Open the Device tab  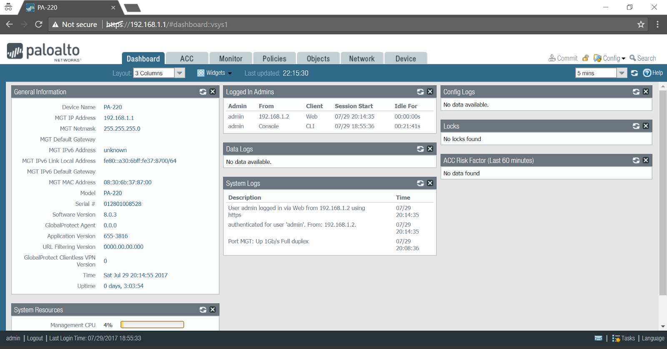point(406,58)
